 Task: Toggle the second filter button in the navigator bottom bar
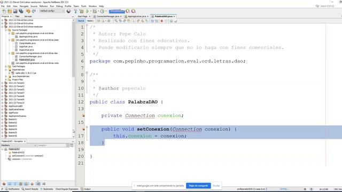tap(10, 184)
